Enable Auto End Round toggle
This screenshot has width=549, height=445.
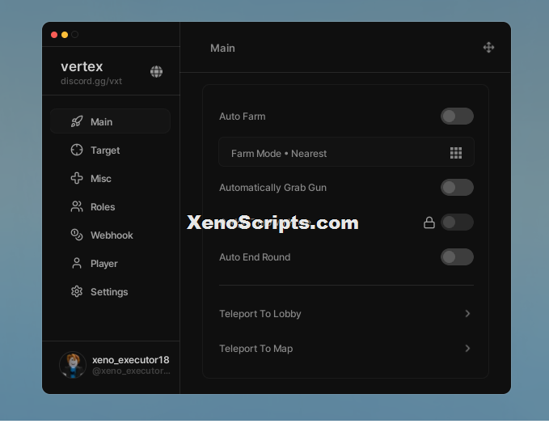pyautogui.click(x=457, y=256)
